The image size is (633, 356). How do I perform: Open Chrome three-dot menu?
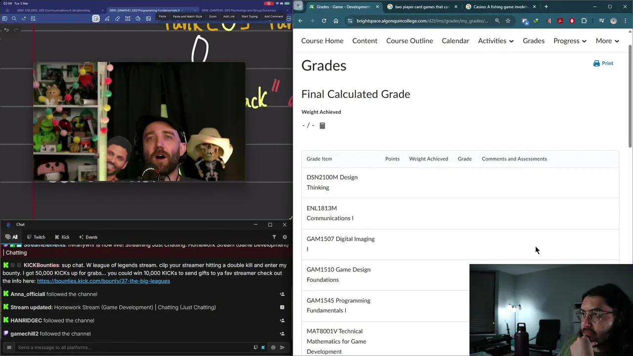[x=625, y=21]
